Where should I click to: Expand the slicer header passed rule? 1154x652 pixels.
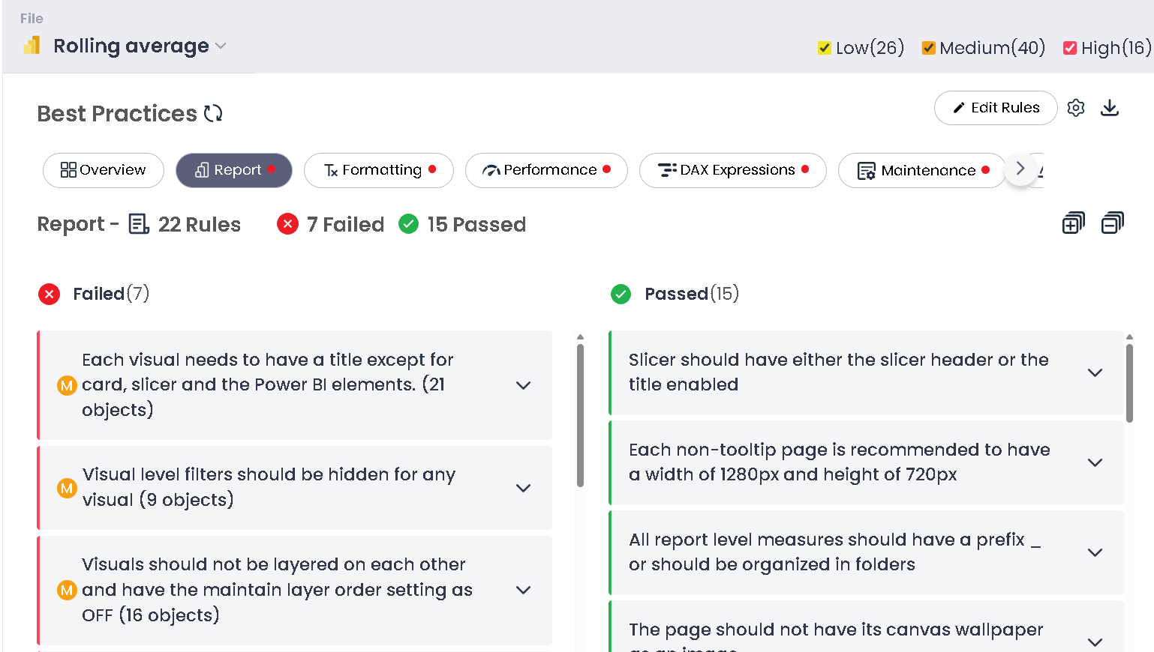tap(1095, 372)
